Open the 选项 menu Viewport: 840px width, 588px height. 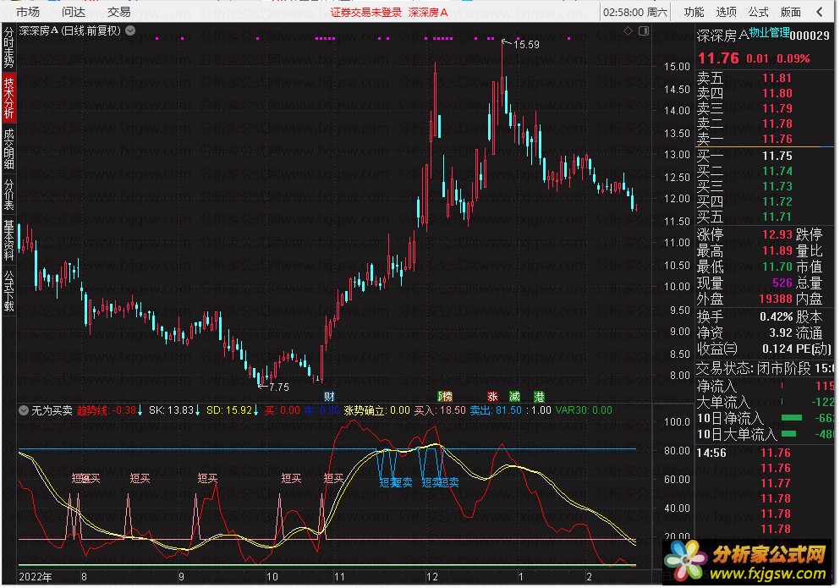tap(726, 12)
